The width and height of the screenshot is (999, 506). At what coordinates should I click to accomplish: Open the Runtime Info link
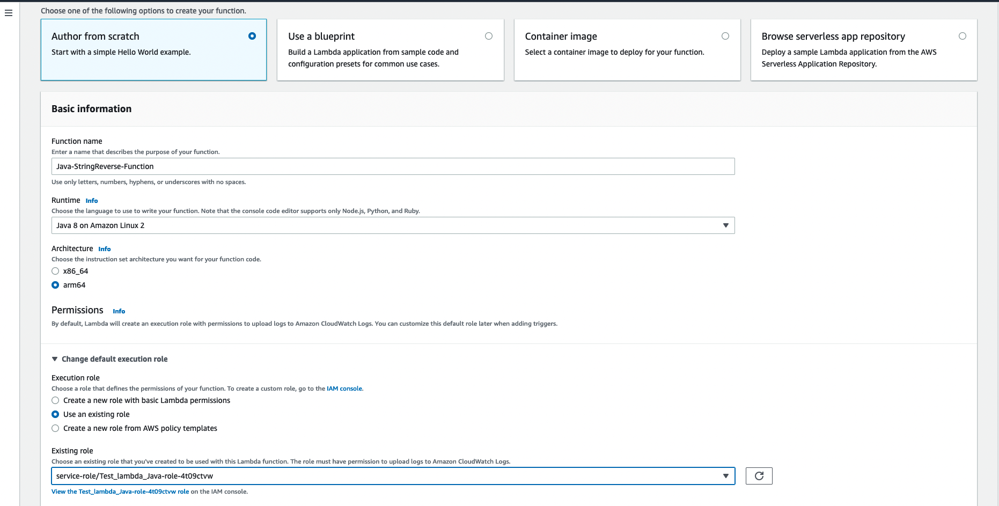tap(92, 201)
